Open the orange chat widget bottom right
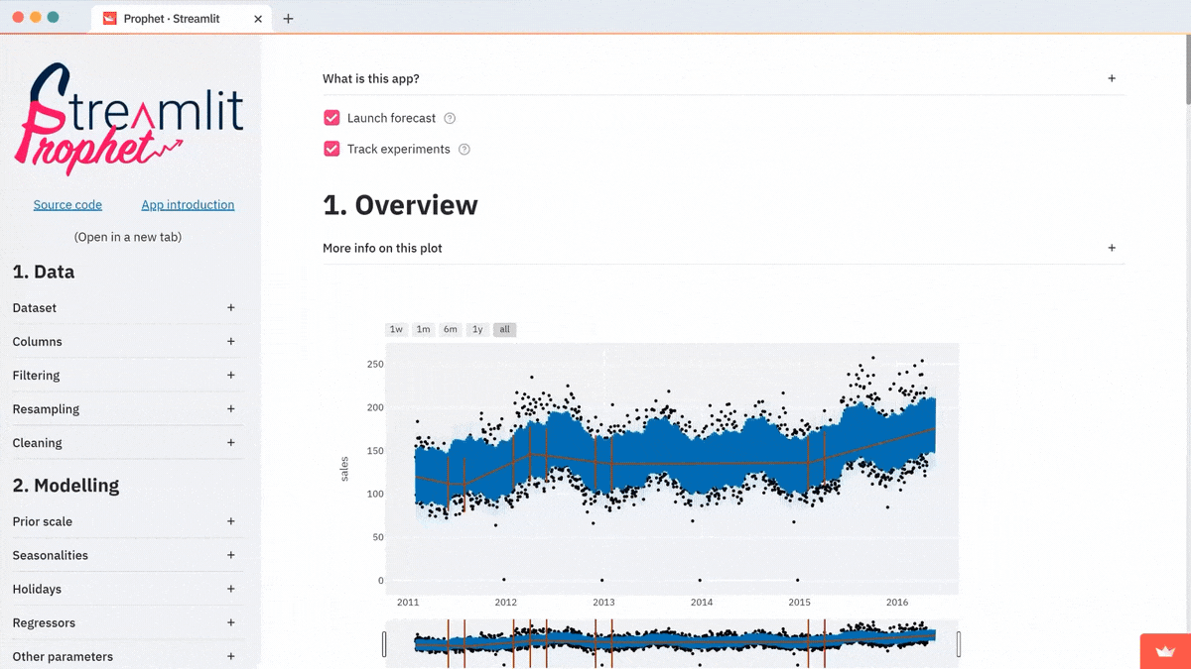1191x669 pixels. (1163, 650)
